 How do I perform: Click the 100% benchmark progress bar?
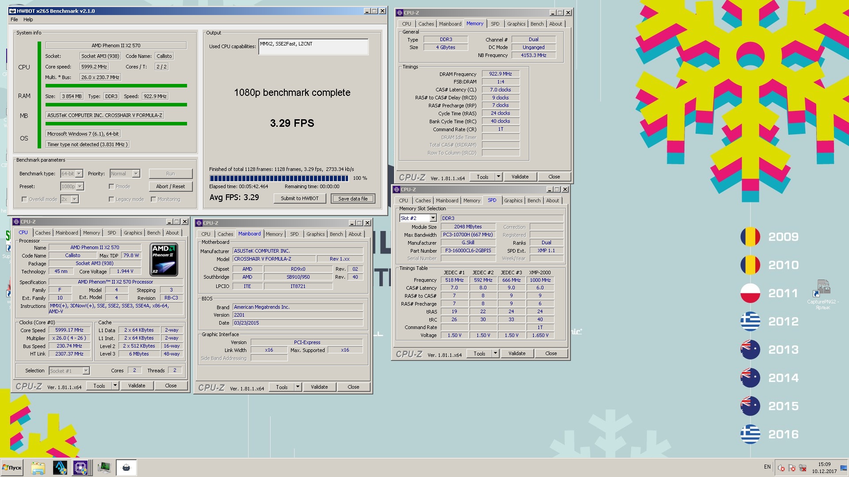279,178
